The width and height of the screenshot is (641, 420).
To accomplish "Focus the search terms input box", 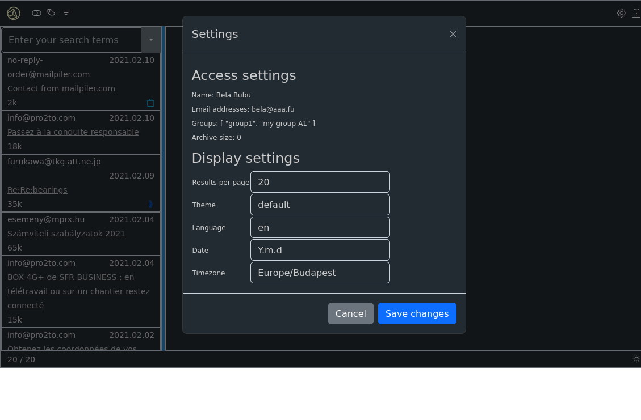I will coord(72,40).
